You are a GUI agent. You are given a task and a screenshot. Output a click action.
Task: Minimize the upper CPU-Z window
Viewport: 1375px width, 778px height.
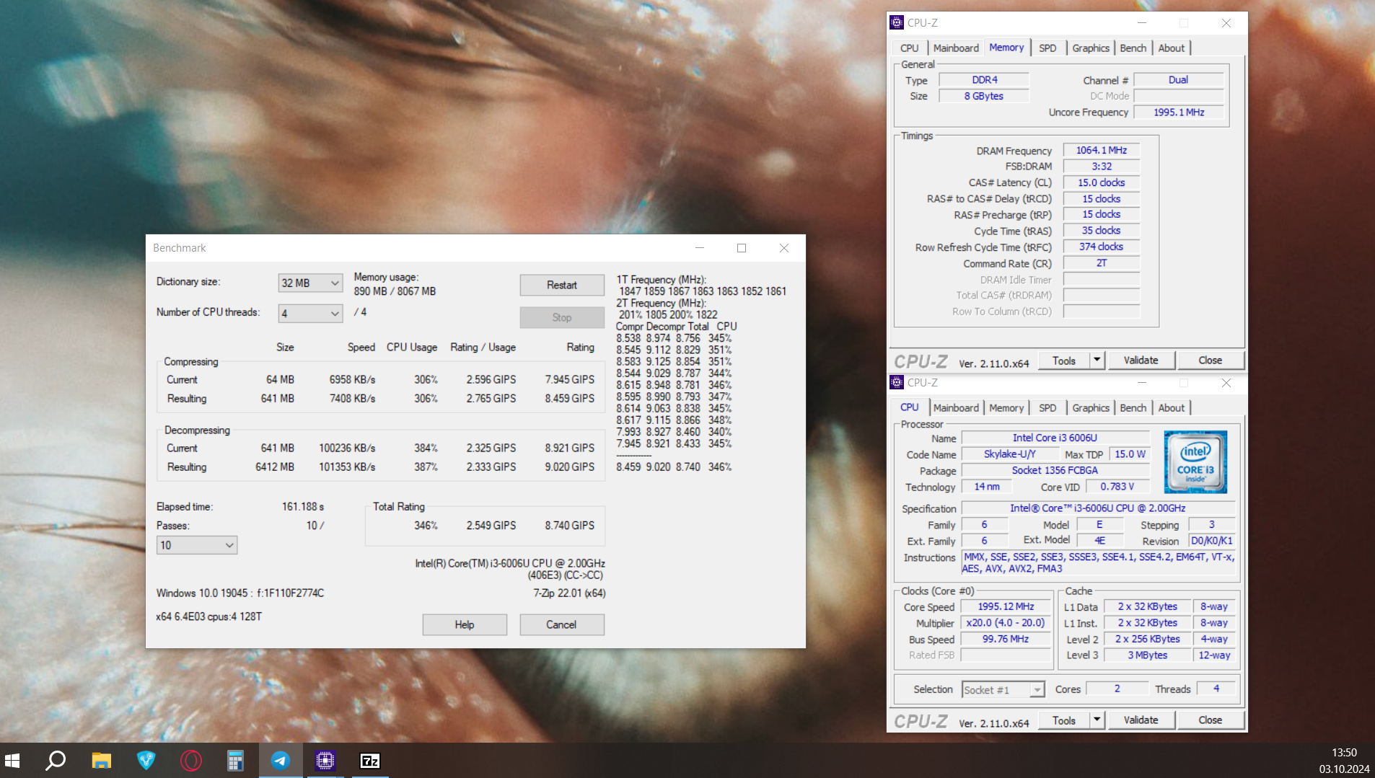coord(1142,23)
